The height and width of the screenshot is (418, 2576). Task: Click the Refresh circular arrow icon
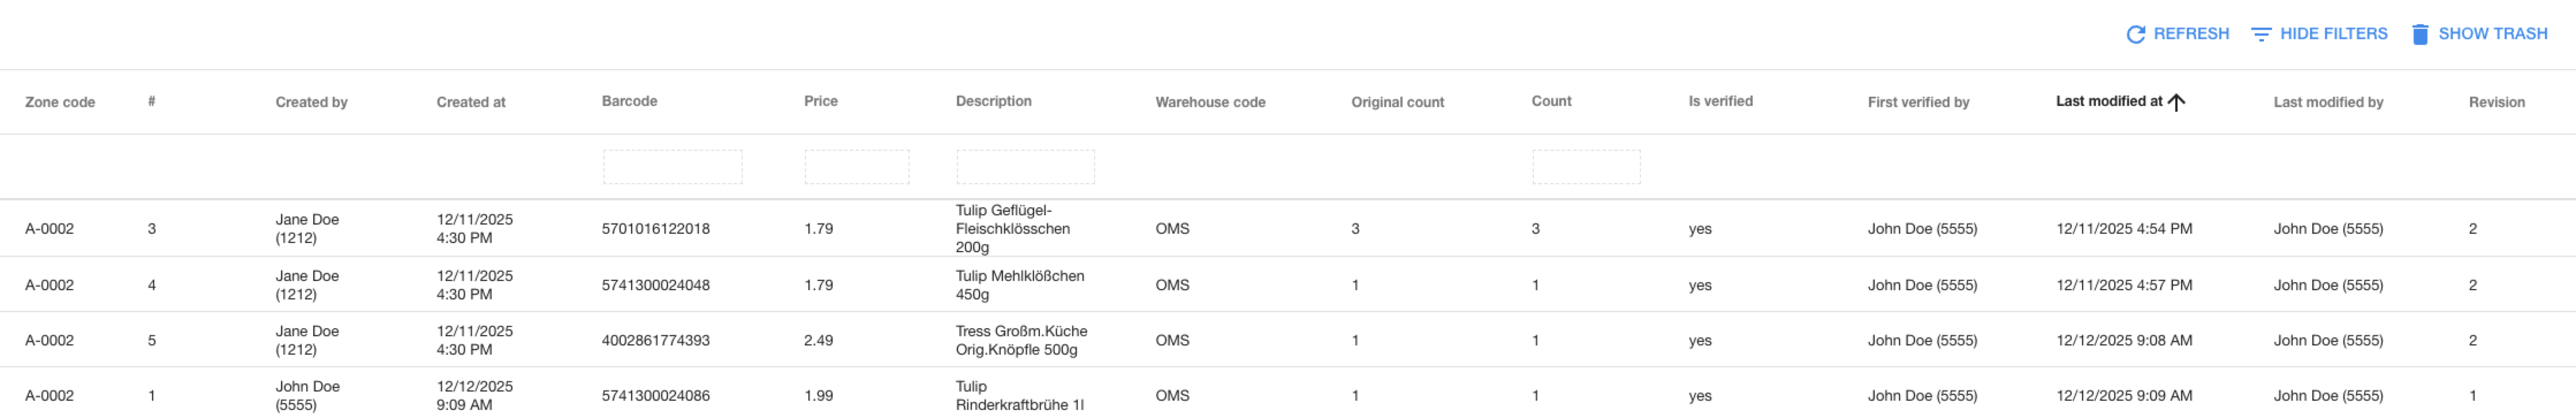2135,34
